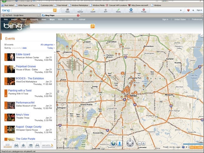Click the star favorites icon in the panel
The image size is (204, 153).
coord(23,145)
